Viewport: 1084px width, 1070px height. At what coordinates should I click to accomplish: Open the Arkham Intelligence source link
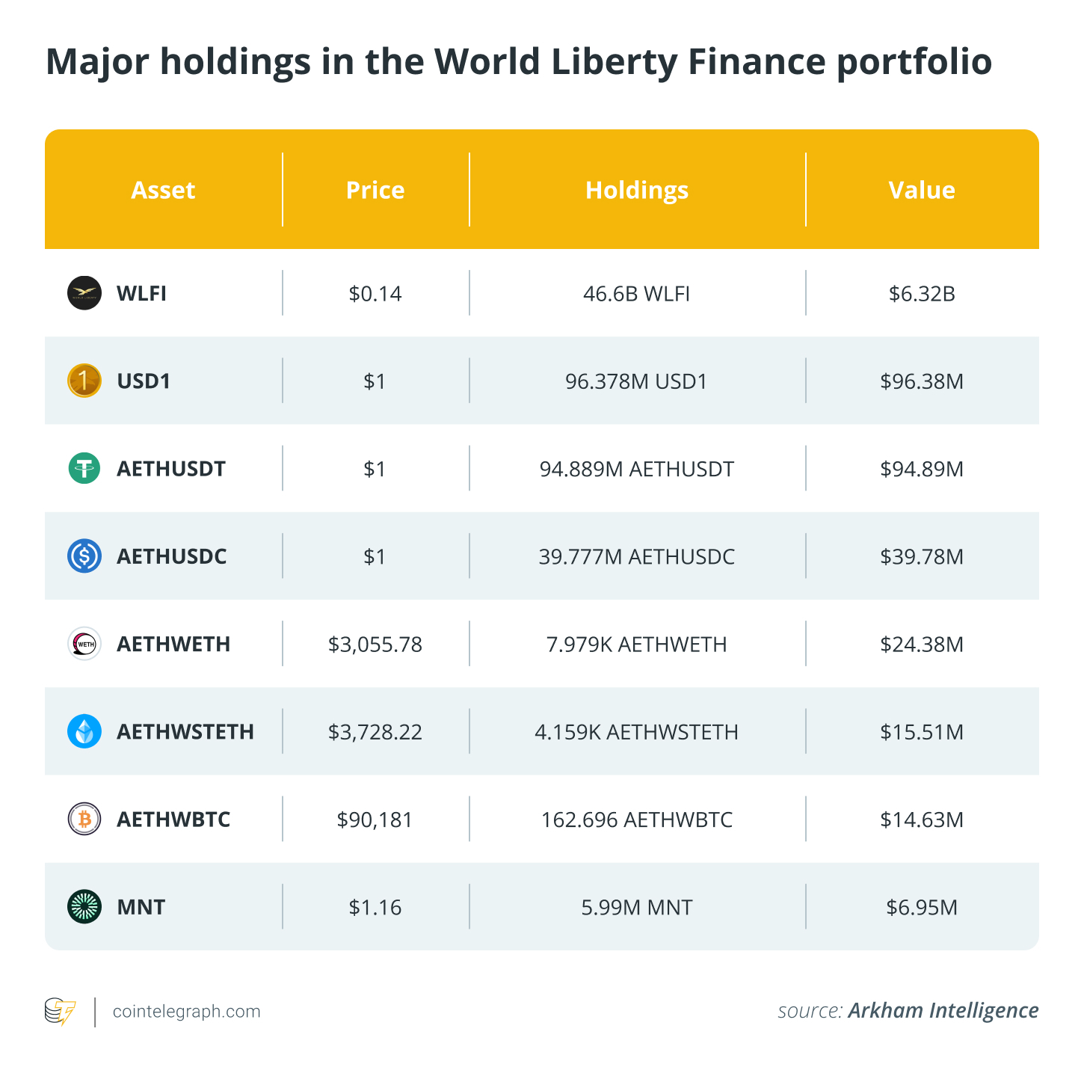(943, 1011)
